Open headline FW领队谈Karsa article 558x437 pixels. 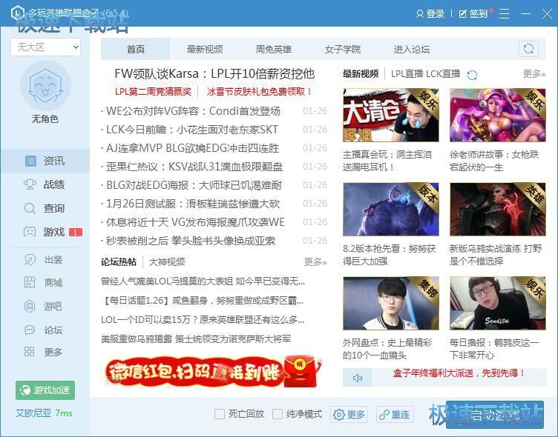tap(214, 73)
